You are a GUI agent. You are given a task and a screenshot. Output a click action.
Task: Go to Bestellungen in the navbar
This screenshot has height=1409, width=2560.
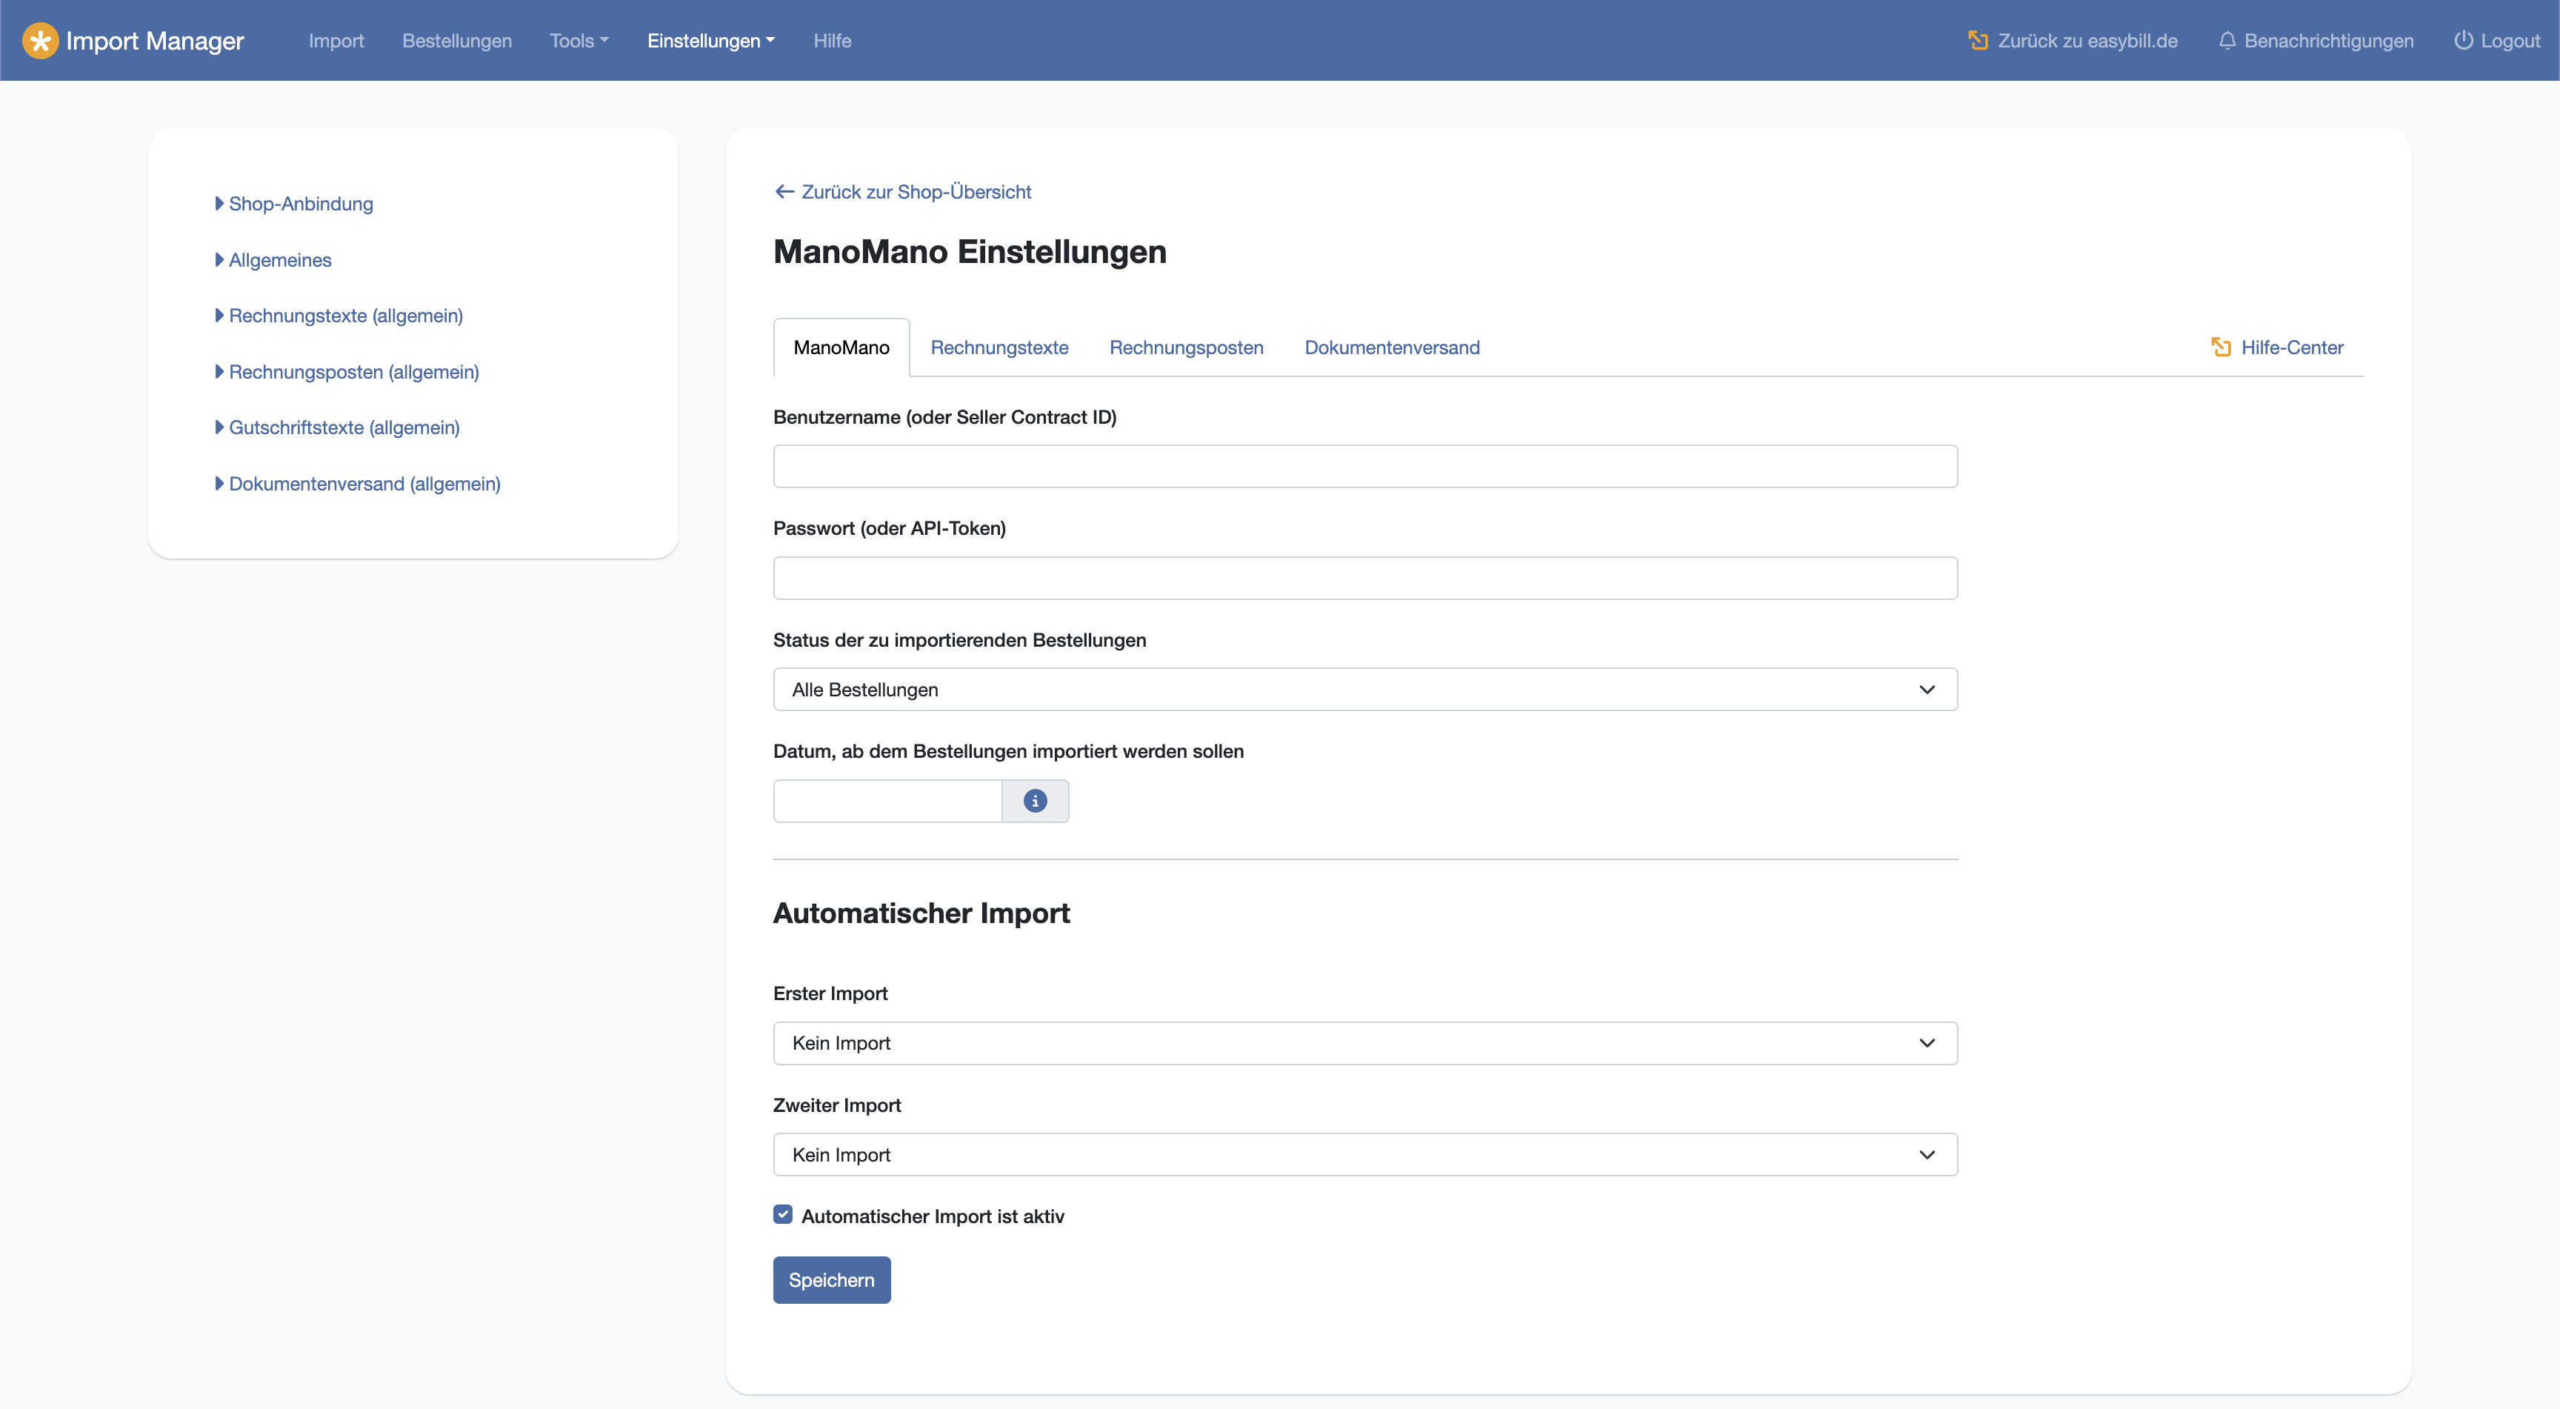click(x=457, y=41)
